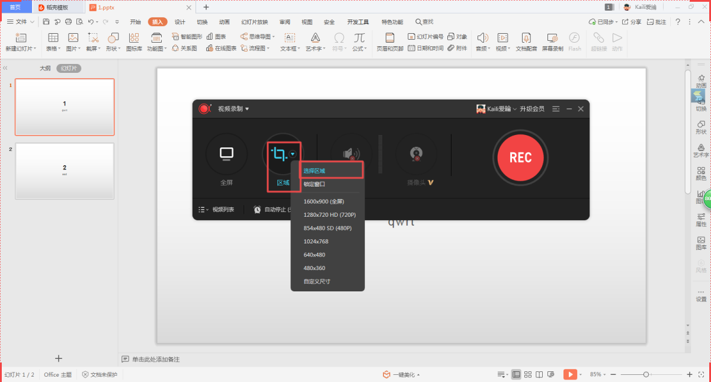Viewport: 711px width, 382px height.
Task: Switch to slide sorter grid view icon
Action: tap(527, 374)
